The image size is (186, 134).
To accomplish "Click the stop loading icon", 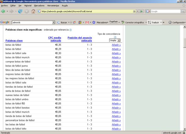I will (26, 11).
